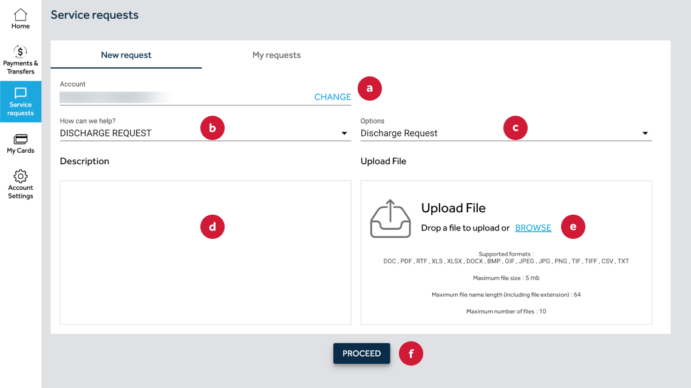691x388 pixels.
Task: Click the upload tray icon
Action: tap(390, 219)
